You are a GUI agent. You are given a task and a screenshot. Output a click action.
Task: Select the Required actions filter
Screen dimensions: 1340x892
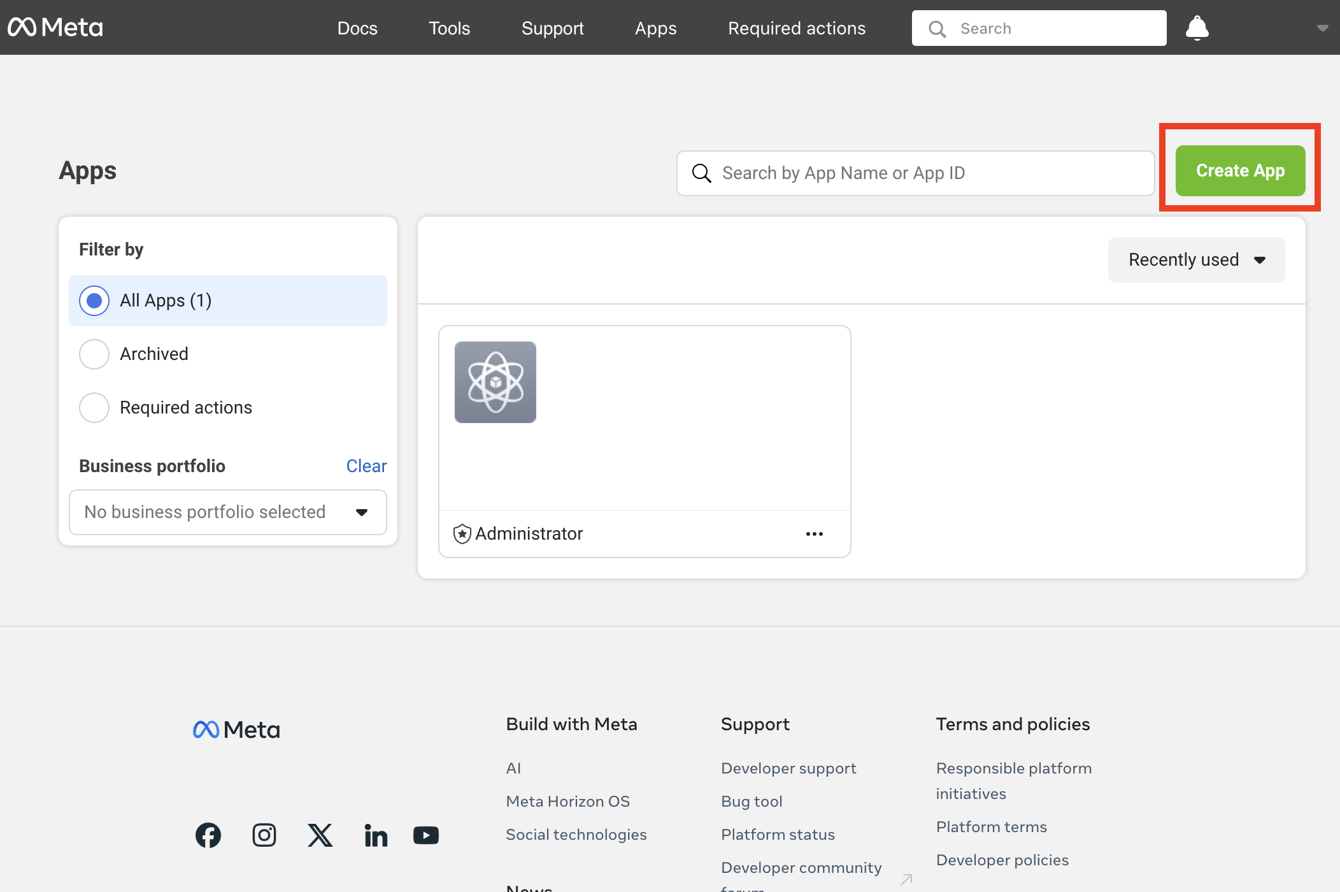[94, 407]
